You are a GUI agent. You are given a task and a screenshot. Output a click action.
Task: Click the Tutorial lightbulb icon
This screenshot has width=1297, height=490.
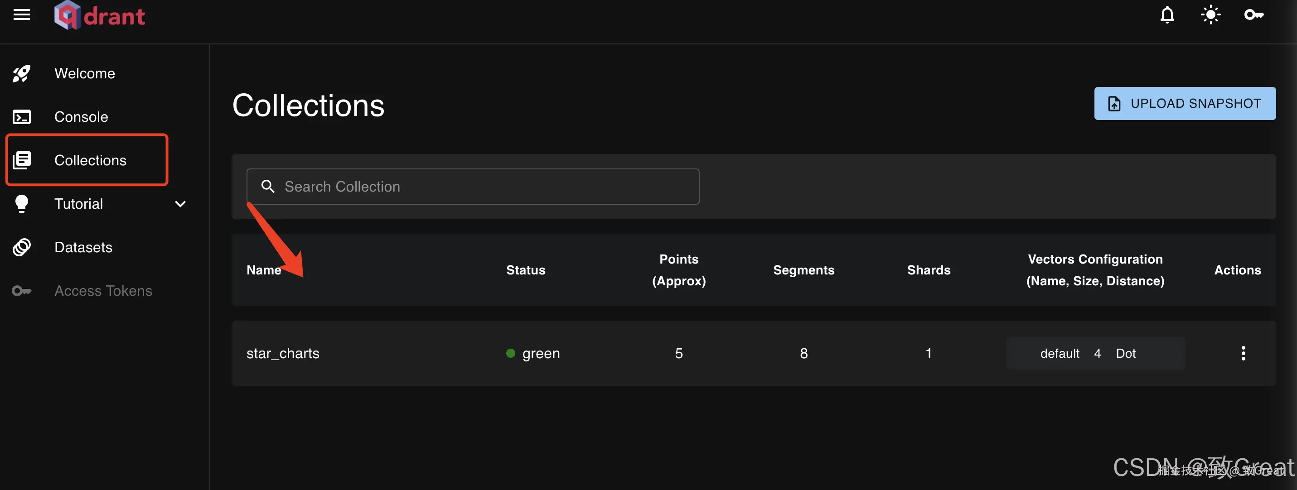(x=22, y=204)
